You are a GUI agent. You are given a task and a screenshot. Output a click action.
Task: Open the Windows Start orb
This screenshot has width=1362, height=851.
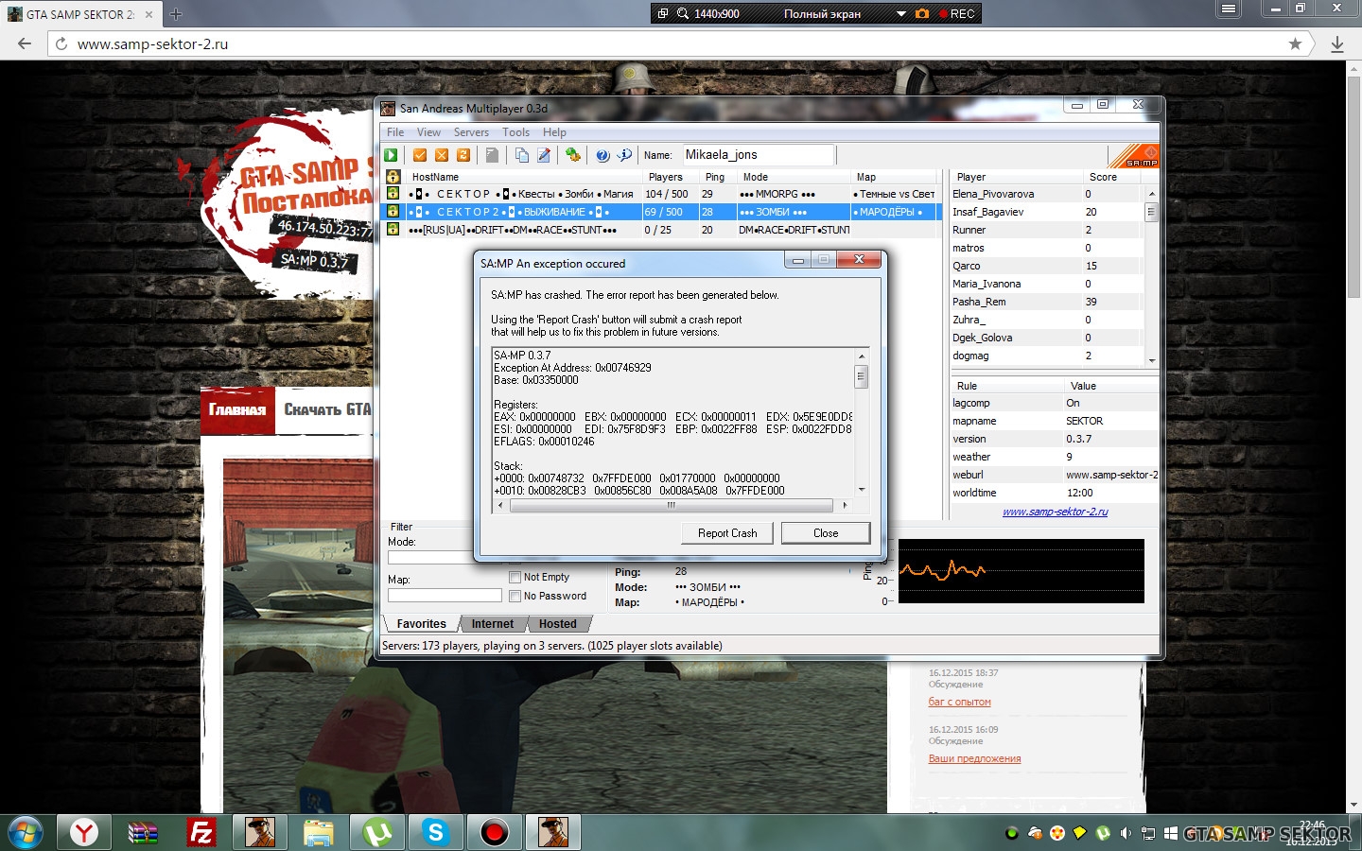click(x=25, y=833)
